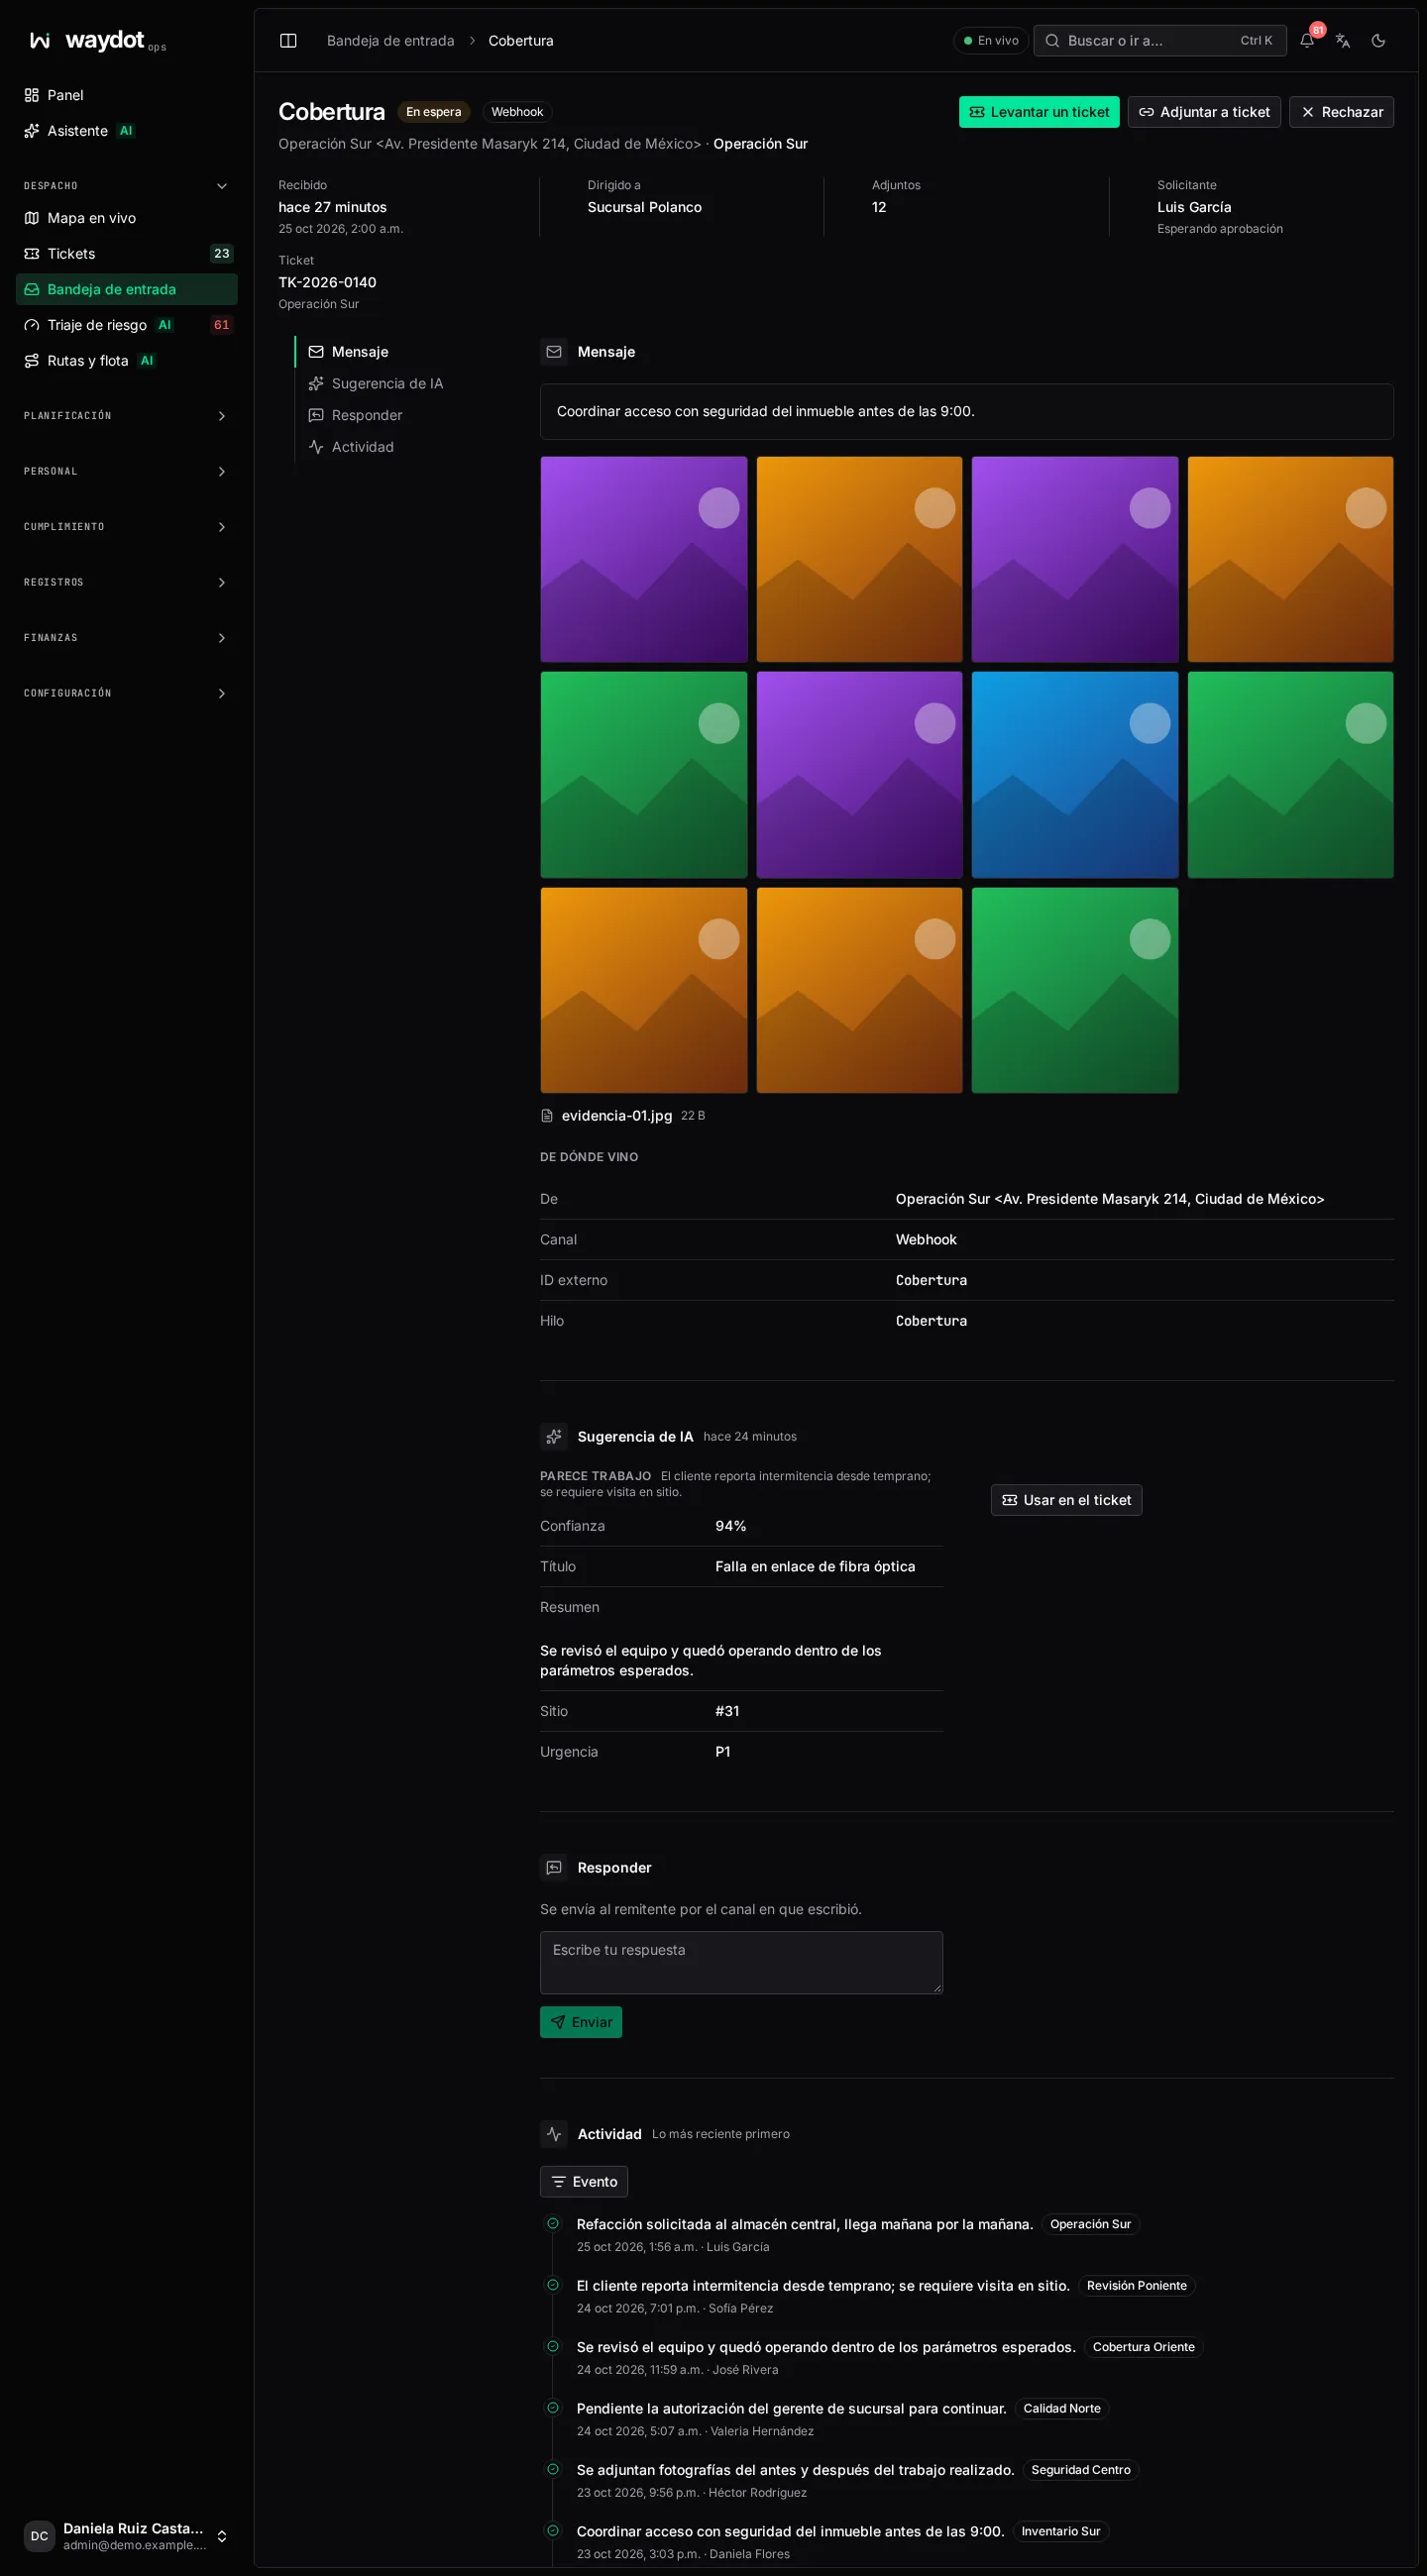Jump to Mensaje section tab
The image size is (1427, 2576).
point(347,352)
